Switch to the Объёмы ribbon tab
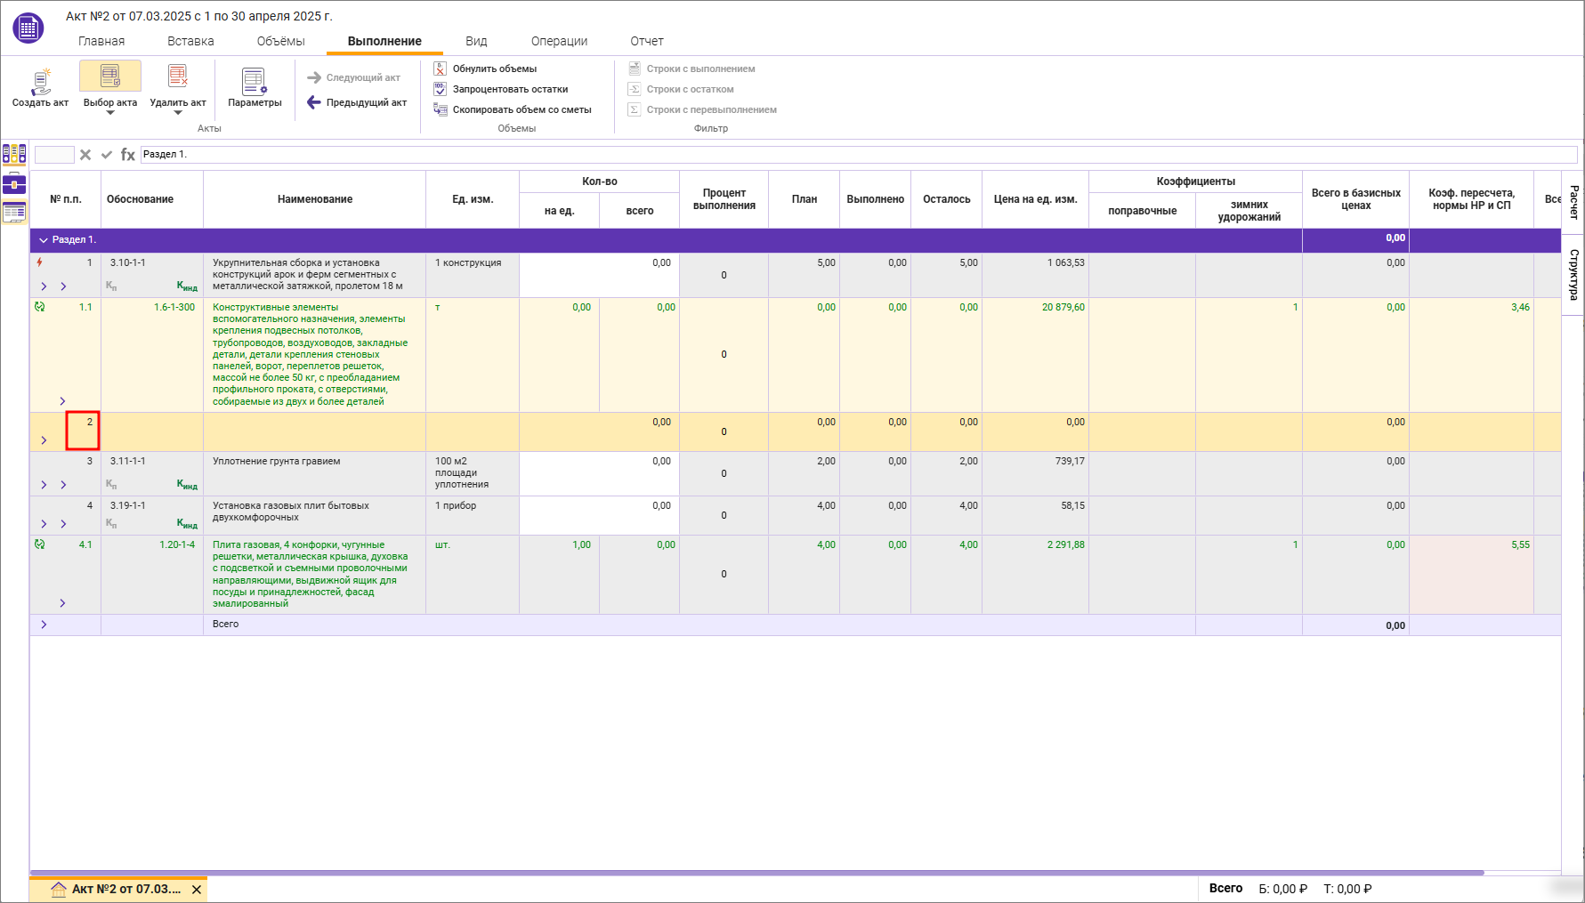This screenshot has height=903, width=1585. click(280, 41)
